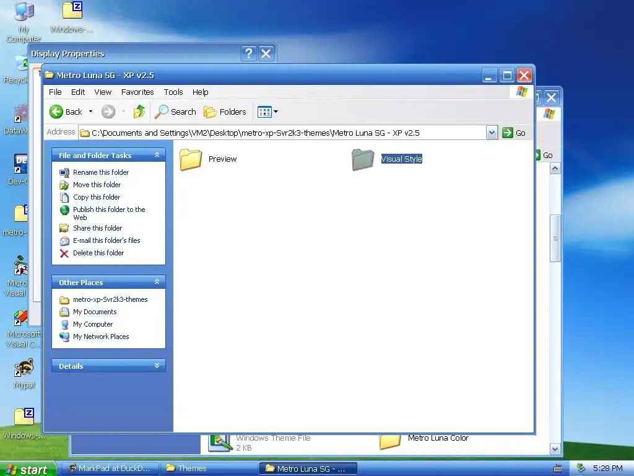The width and height of the screenshot is (634, 476).
Task: Expand the Address bar dropdown arrow
Action: coord(492,133)
